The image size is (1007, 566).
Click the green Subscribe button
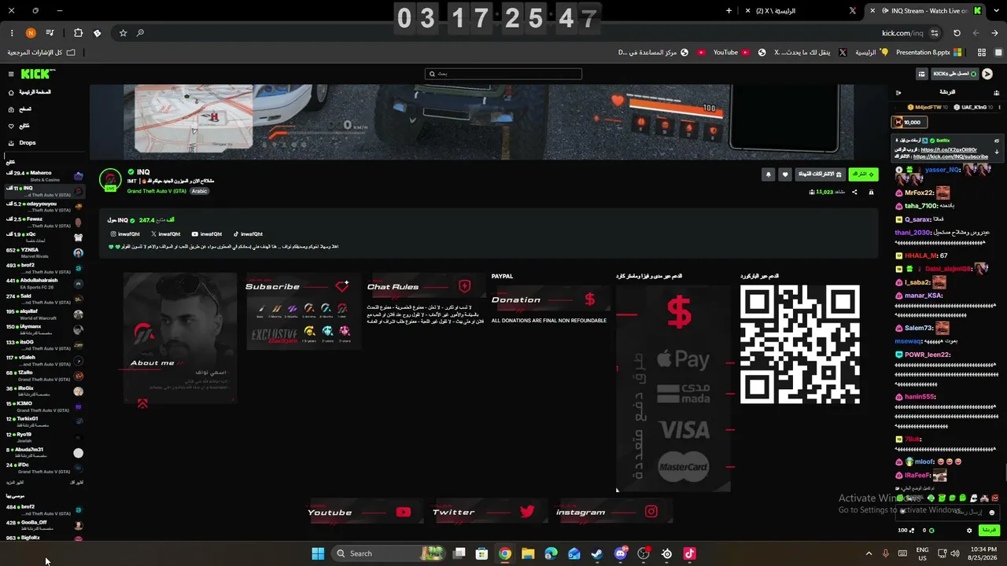863,174
